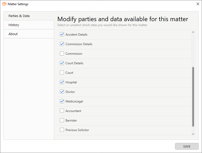This screenshot has height=153, width=202.
Task: Click the SAVE button
Action: [187, 146]
